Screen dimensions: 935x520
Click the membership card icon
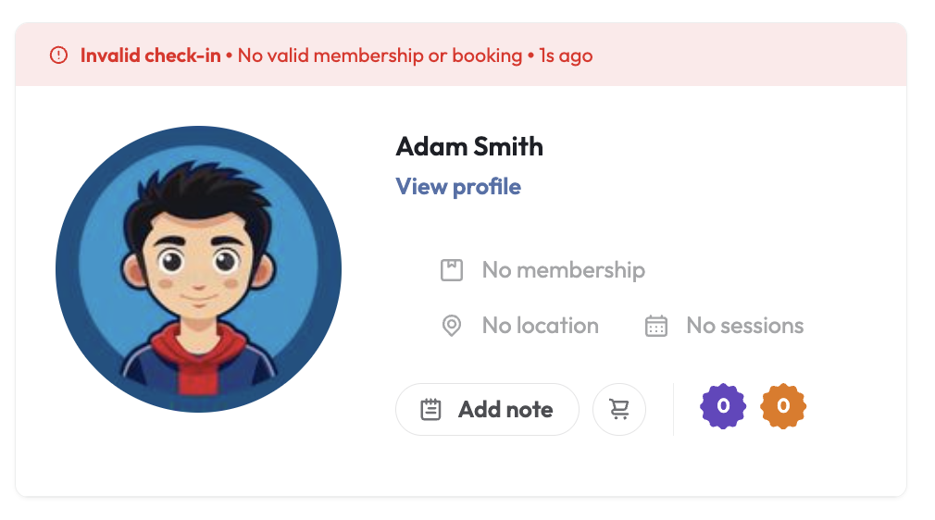point(451,271)
